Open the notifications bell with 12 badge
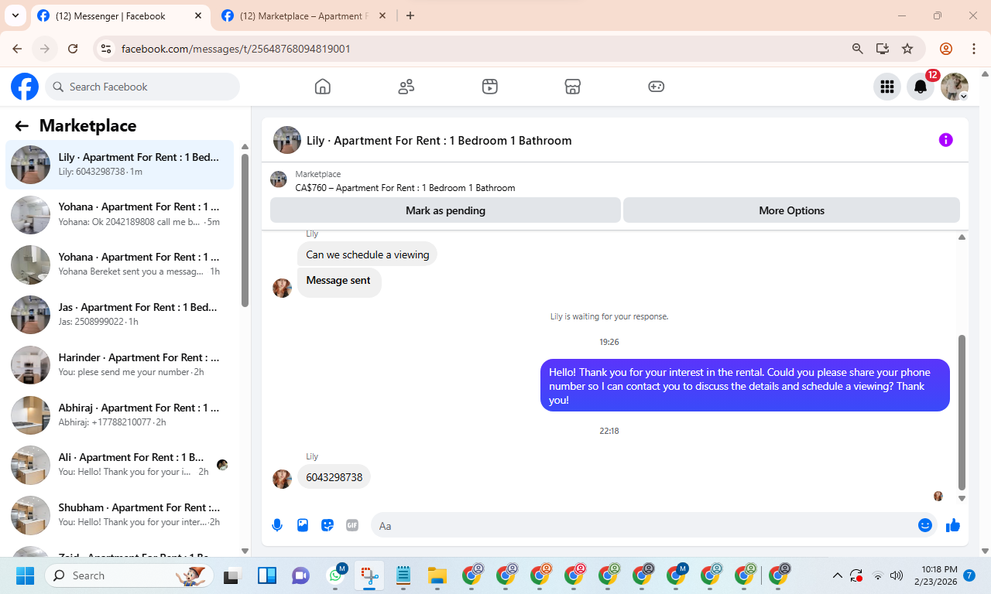This screenshot has width=991, height=594. (x=921, y=87)
